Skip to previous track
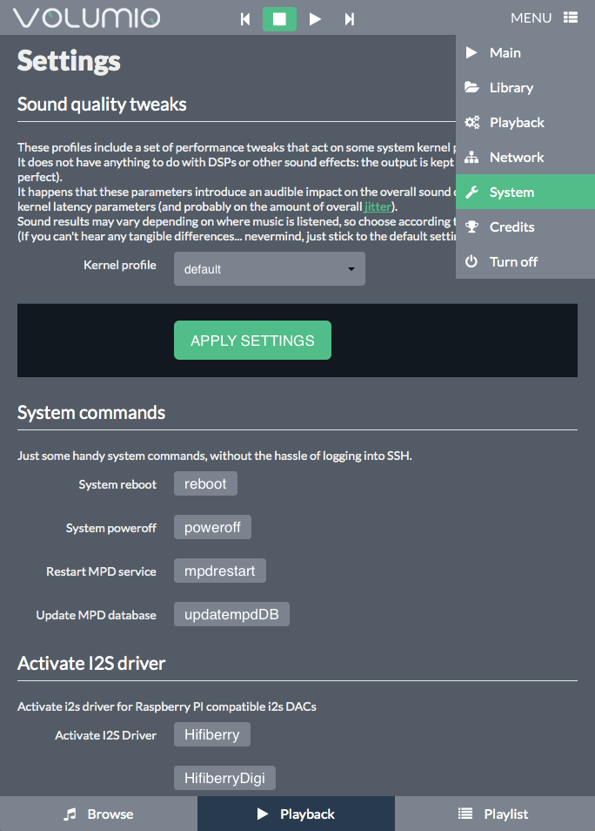The width and height of the screenshot is (595, 831). (x=245, y=19)
